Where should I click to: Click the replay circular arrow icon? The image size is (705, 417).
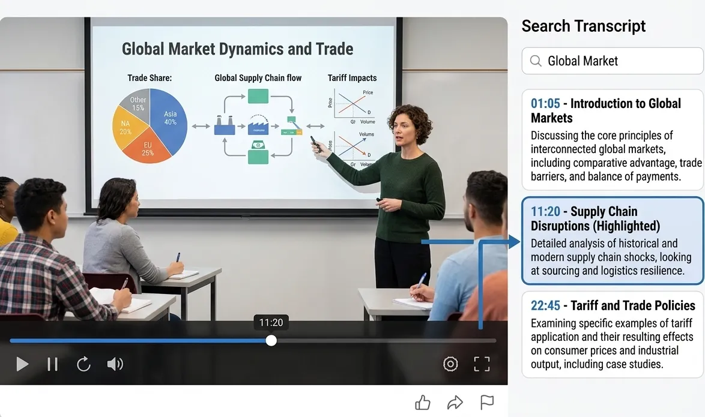tap(83, 364)
